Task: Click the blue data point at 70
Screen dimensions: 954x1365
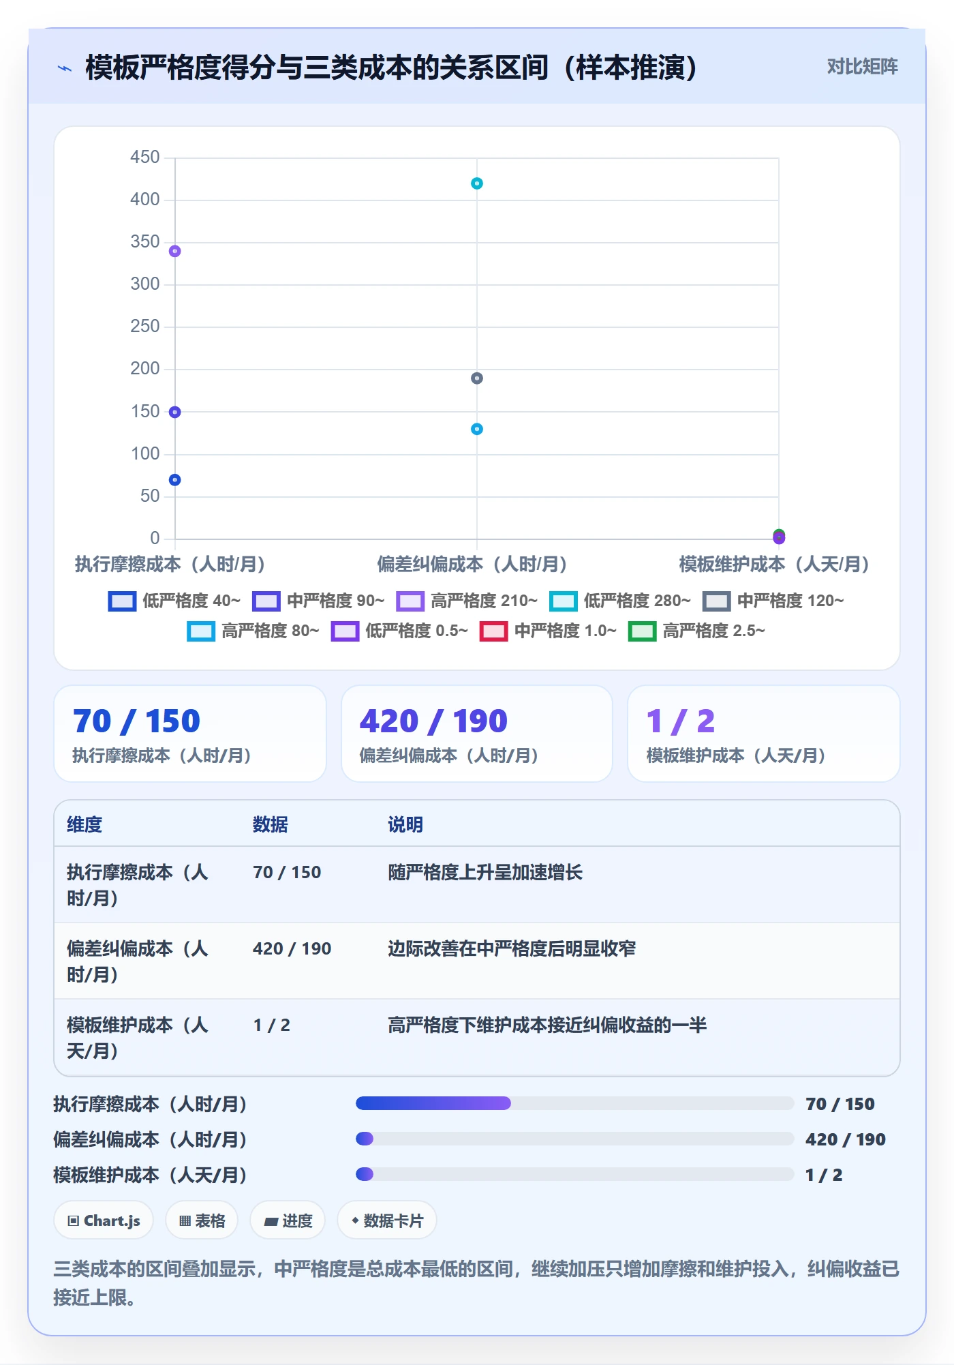Action: (175, 480)
